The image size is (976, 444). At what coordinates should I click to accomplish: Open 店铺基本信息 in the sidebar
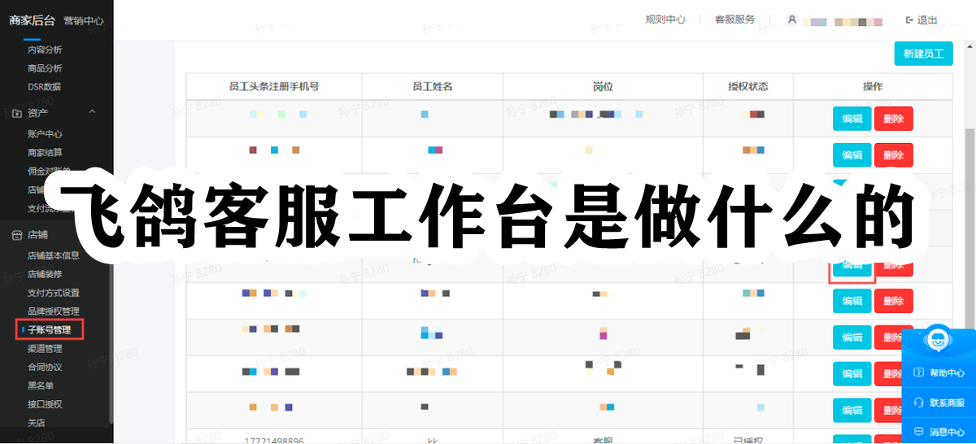click(x=54, y=255)
